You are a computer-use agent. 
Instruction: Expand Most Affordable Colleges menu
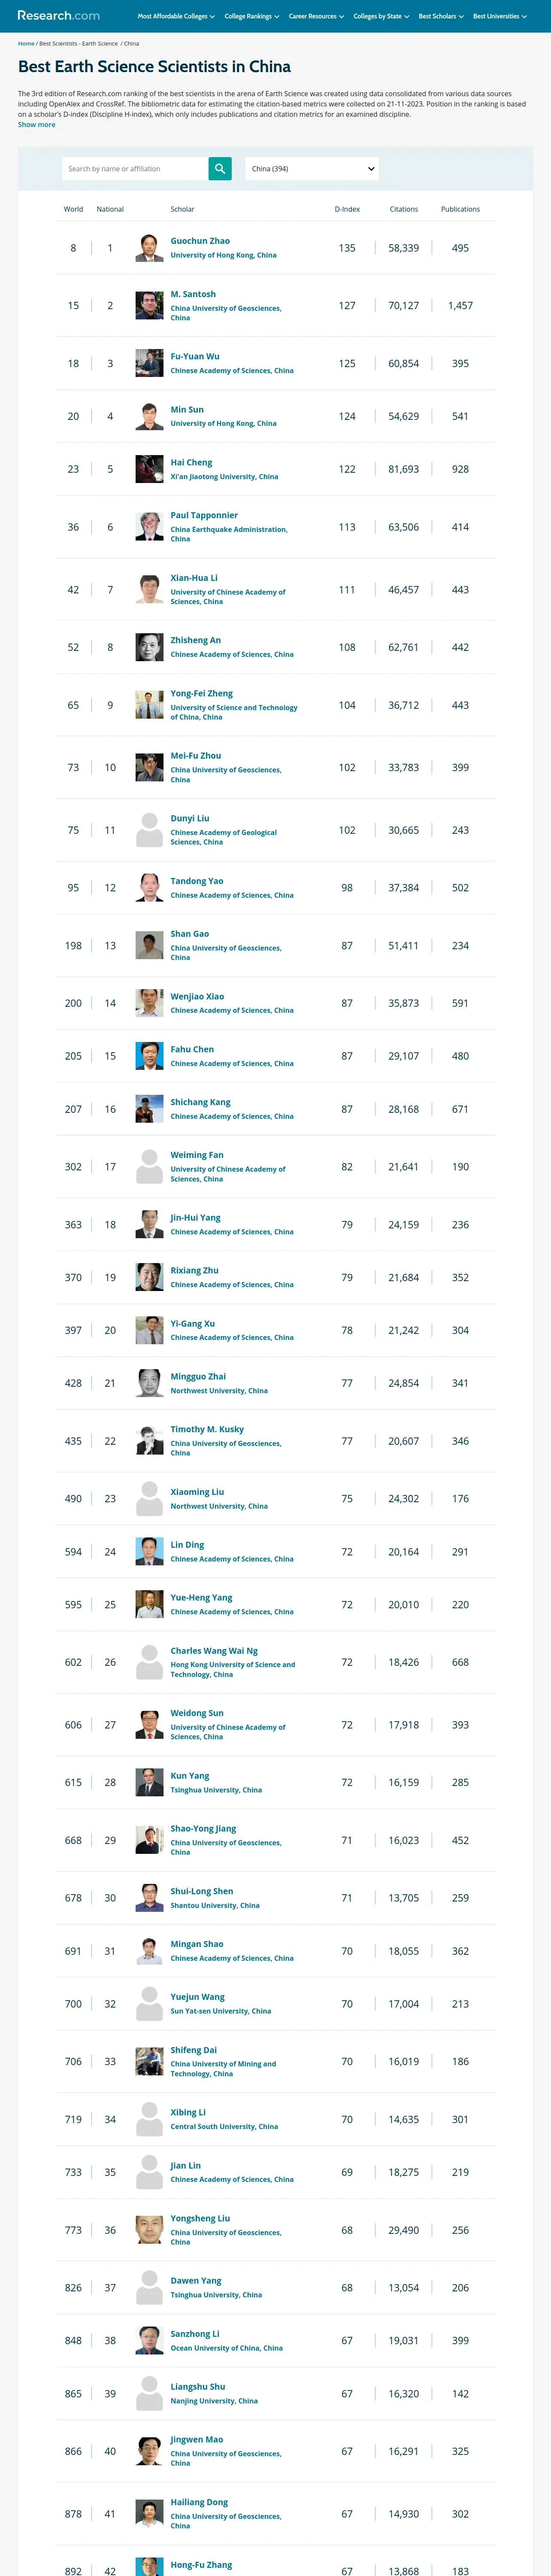176,16
